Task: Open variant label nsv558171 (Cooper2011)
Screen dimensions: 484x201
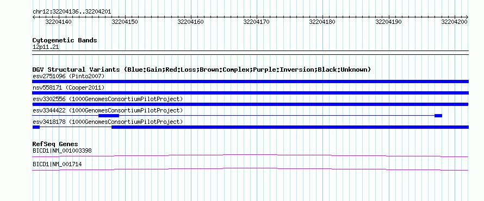Action: 69,88
